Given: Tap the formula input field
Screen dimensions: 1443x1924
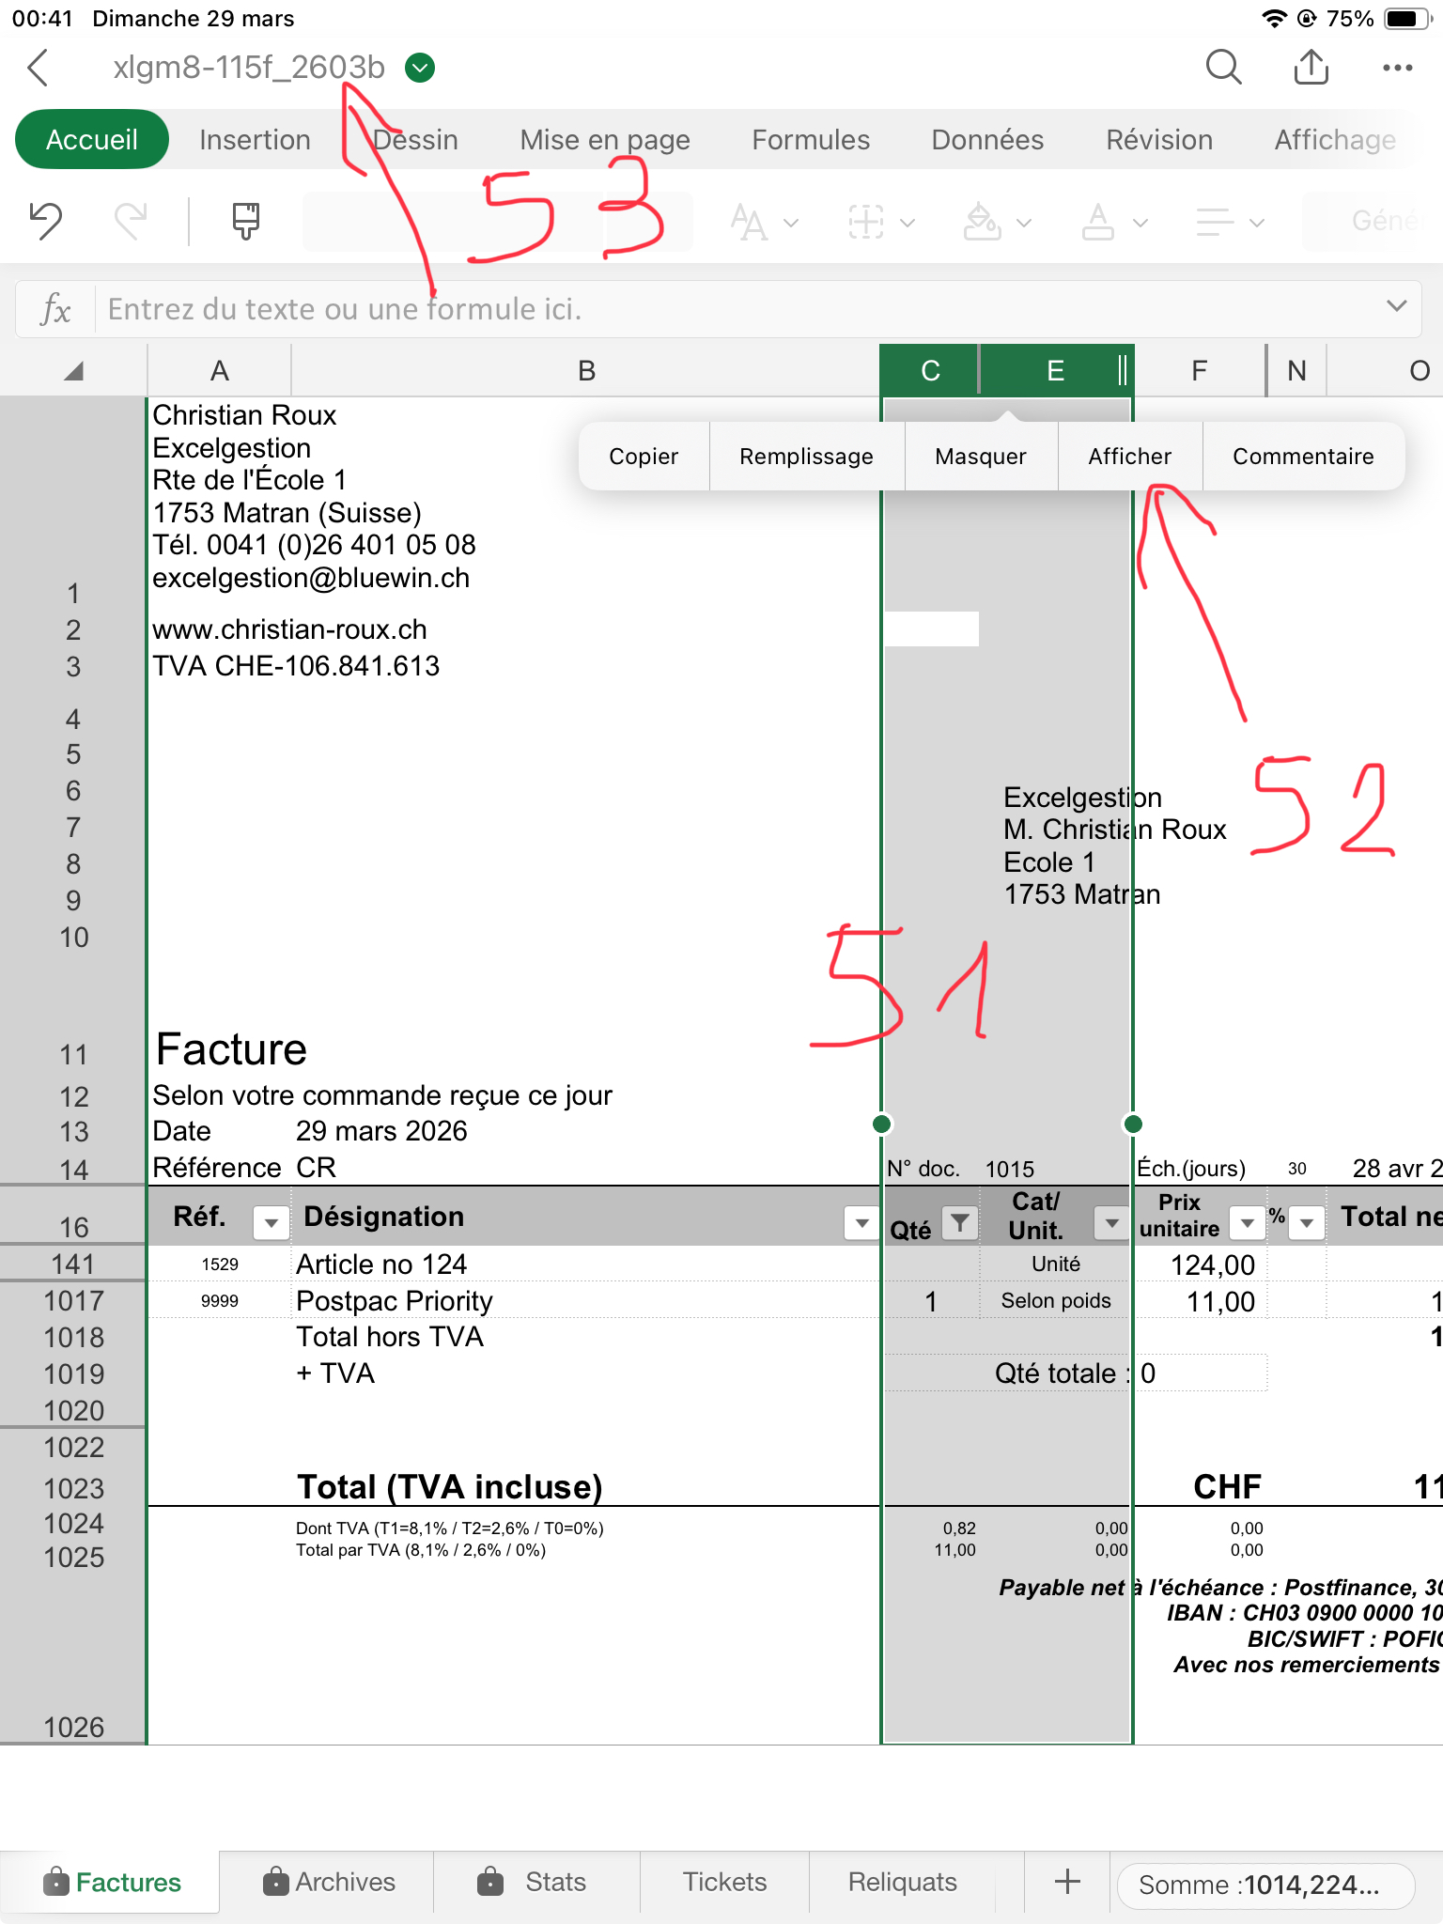Looking at the screenshot, I should (733, 309).
